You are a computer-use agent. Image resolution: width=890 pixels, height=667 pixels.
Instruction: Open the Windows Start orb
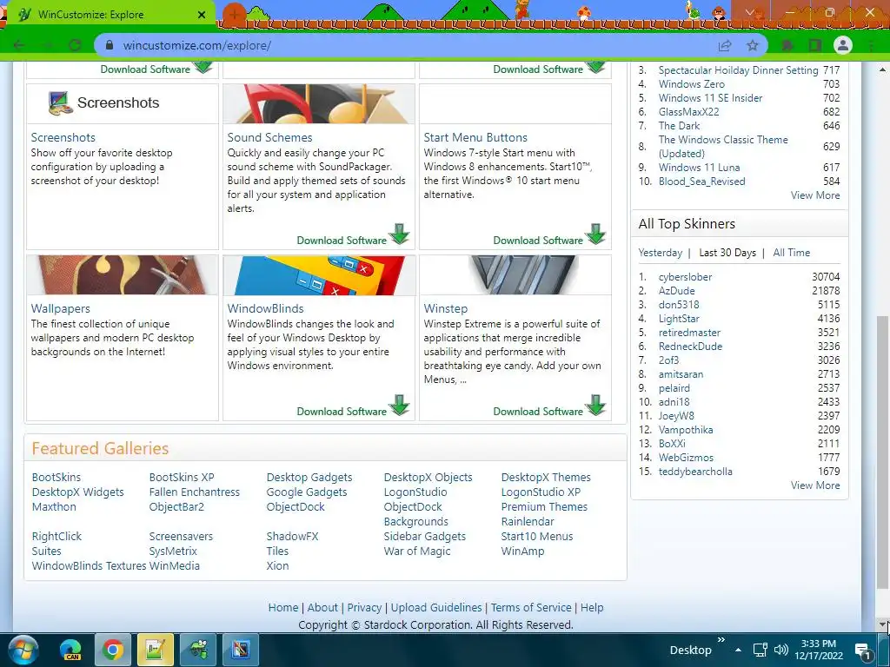23,650
